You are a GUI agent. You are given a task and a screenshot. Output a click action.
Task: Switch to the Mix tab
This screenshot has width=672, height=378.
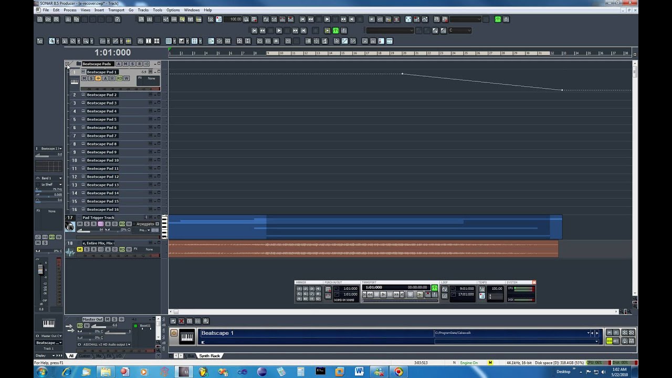pyautogui.click(x=99, y=356)
